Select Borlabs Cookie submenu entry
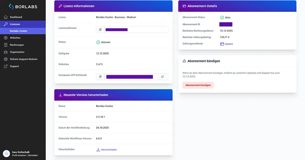Image resolution: width=305 pixels, height=160 pixels. 23,31
